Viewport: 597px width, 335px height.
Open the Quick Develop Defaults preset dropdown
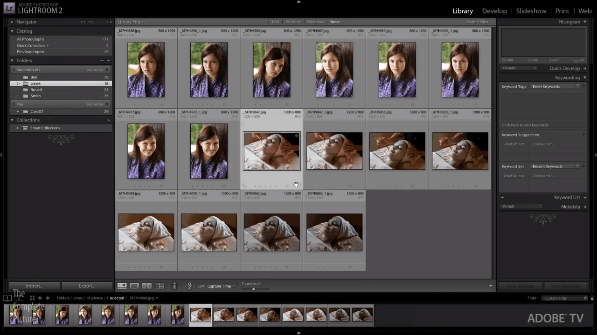(x=519, y=68)
